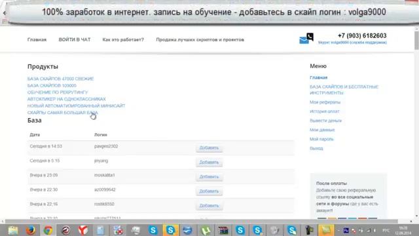Open Мои данные in the side menu
This screenshot has height=236, width=419.
322,130
